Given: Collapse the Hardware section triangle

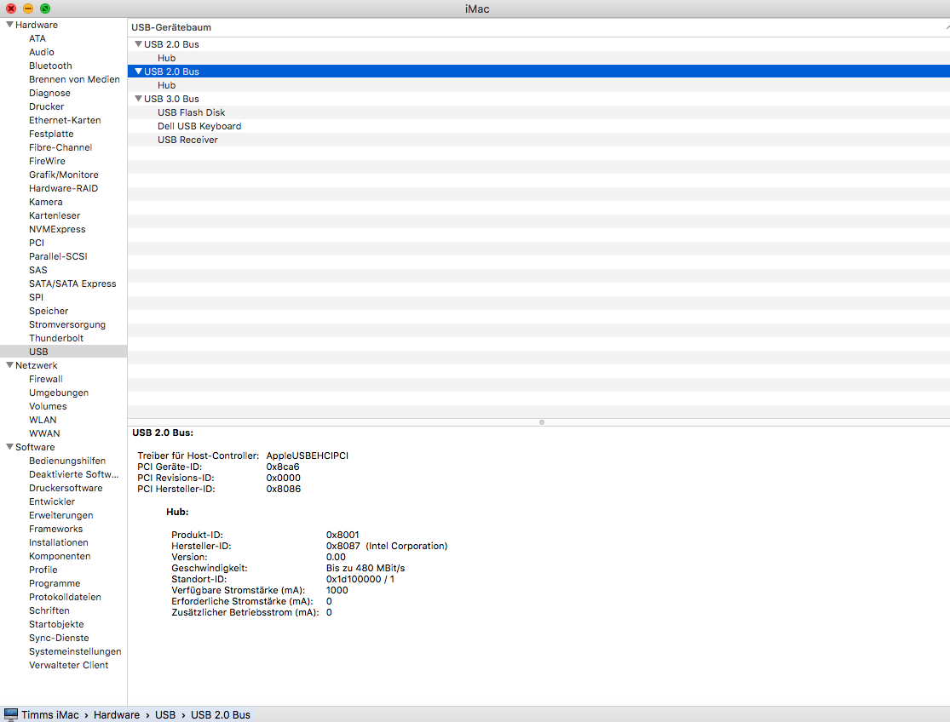Looking at the screenshot, I should 9,25.
